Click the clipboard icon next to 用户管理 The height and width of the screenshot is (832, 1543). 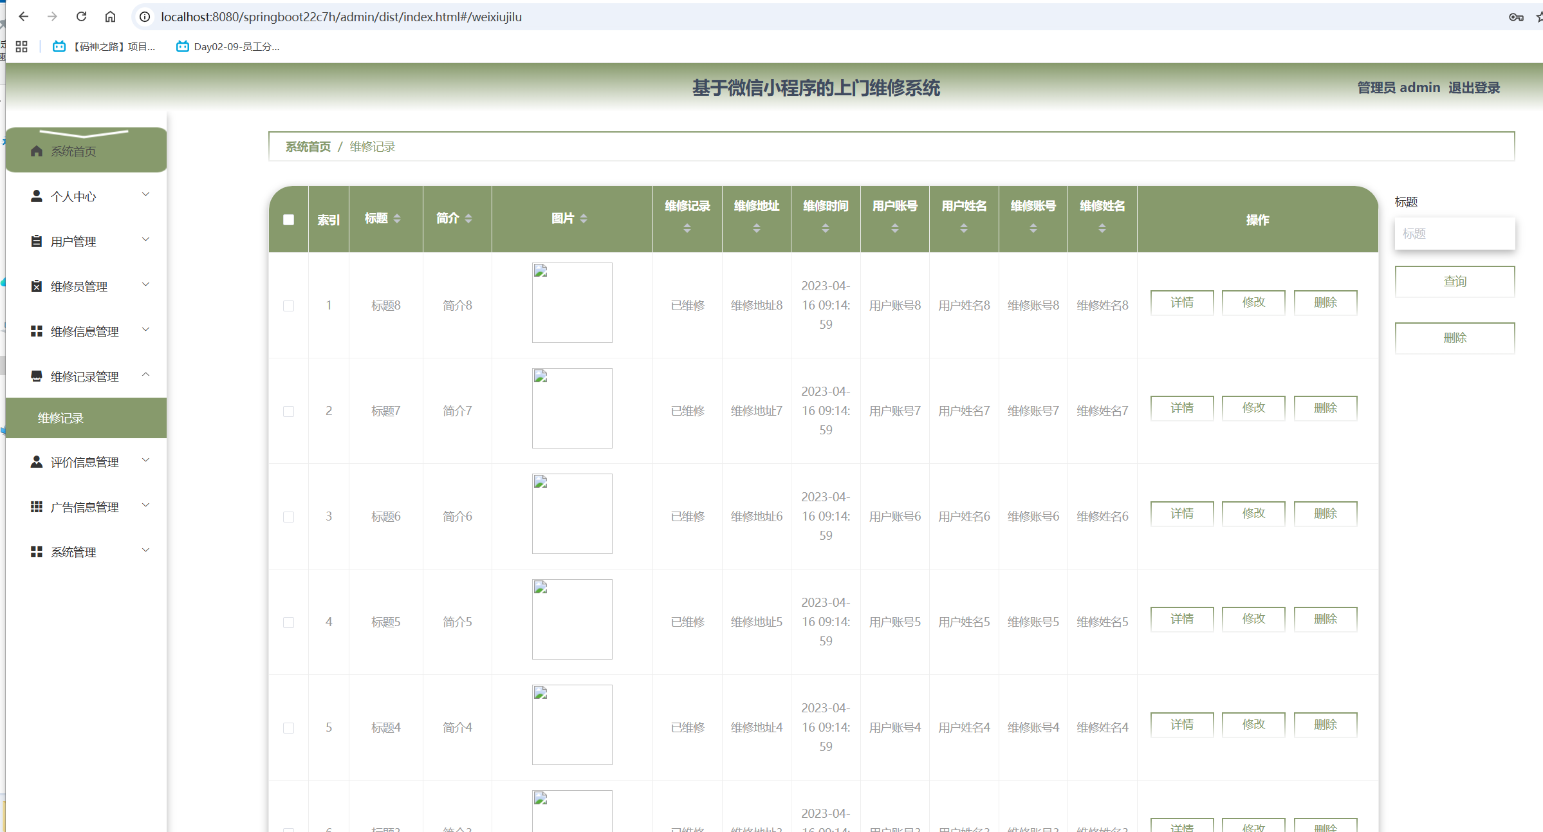[x=37, y=241]
